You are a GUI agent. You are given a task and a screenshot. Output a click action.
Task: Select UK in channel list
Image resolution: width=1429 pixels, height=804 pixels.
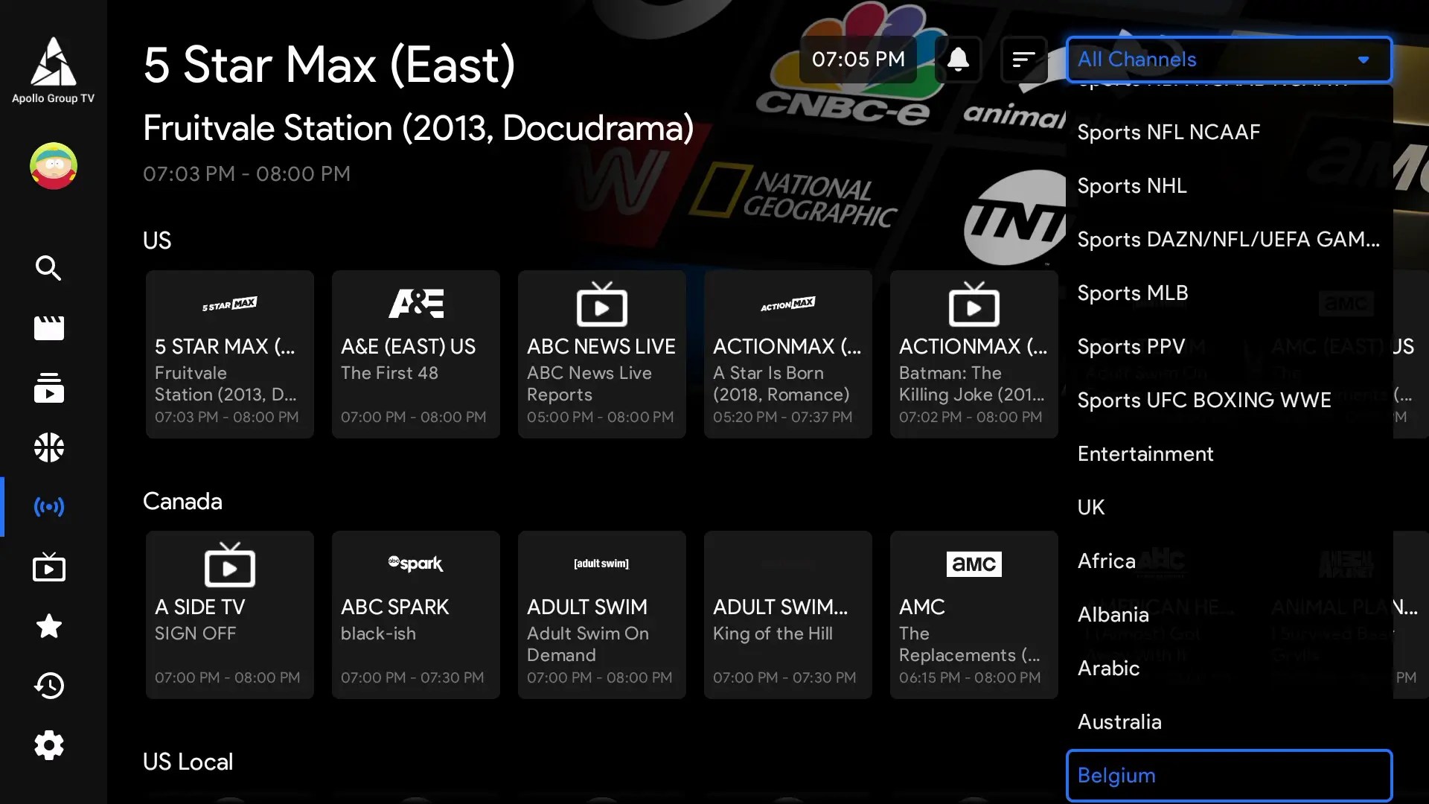pos(1229,507)
